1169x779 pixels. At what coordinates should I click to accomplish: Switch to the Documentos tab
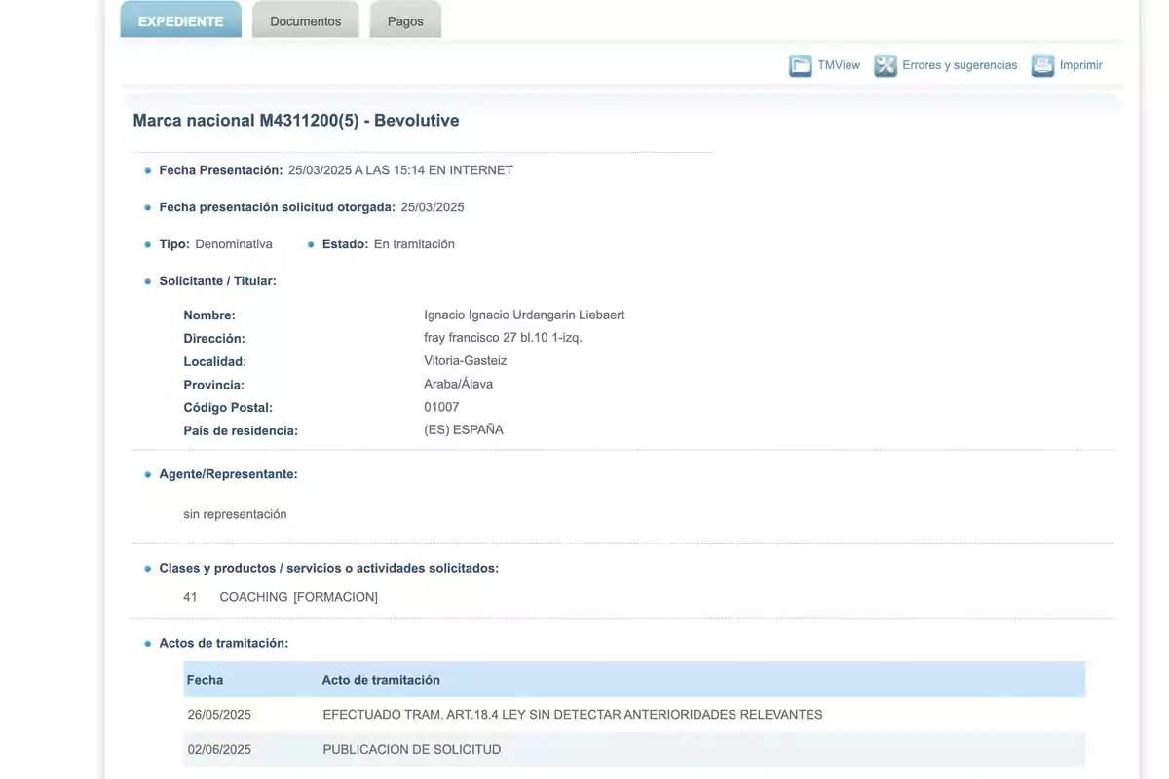[306, 20]
